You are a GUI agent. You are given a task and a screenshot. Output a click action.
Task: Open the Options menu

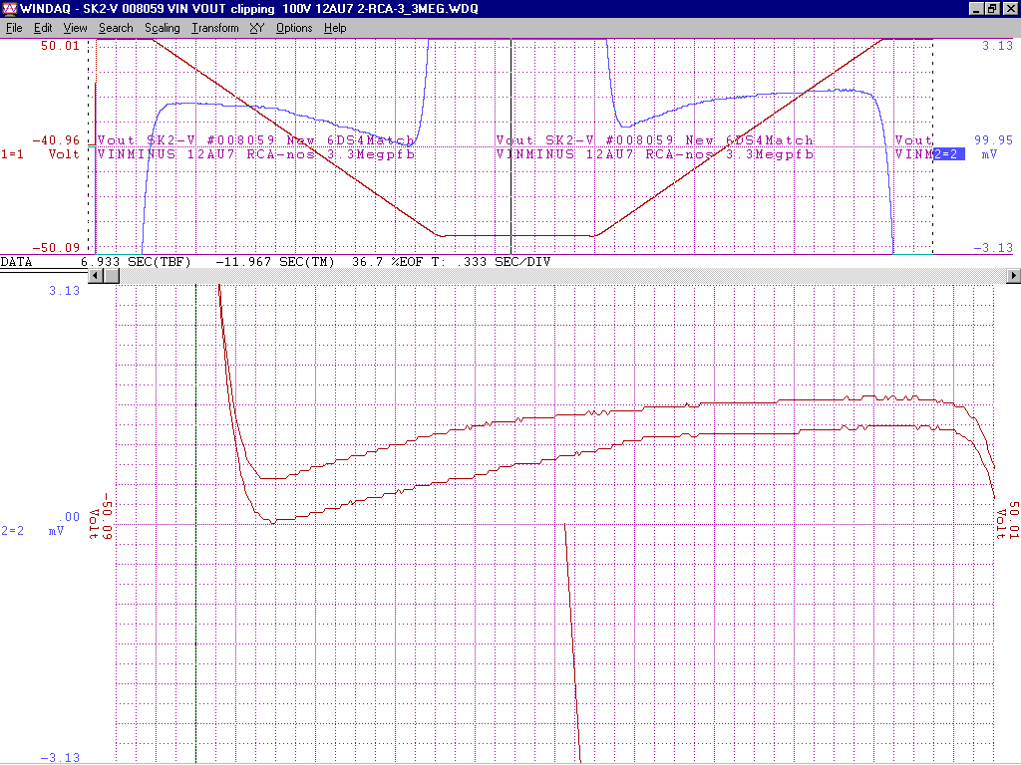click(294, 28)
